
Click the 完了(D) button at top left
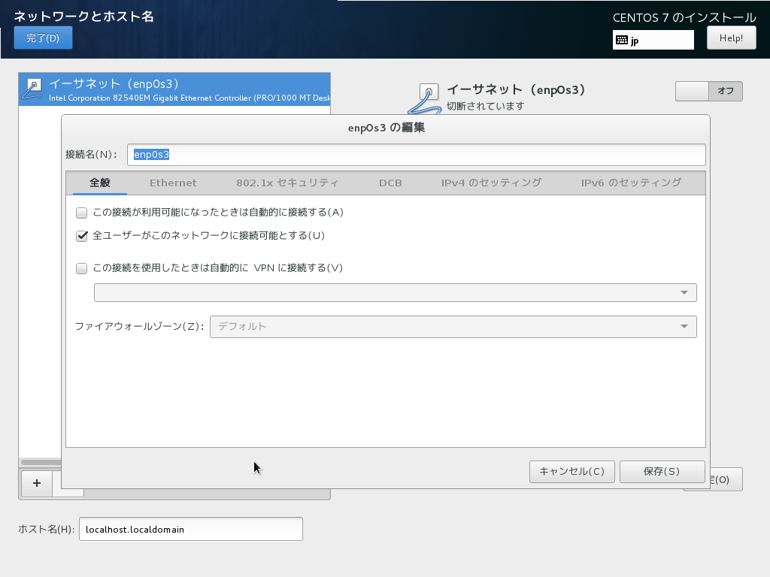click(x=43, y=37)
